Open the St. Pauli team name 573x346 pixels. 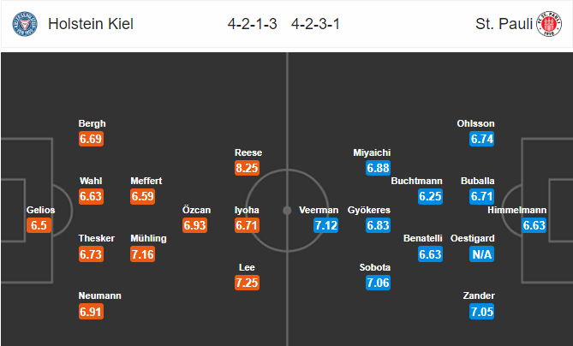(x=504, y=24)
